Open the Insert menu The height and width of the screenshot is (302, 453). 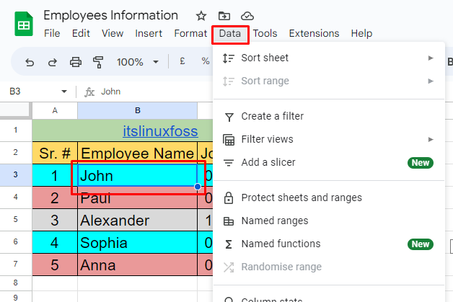(149, 33)
